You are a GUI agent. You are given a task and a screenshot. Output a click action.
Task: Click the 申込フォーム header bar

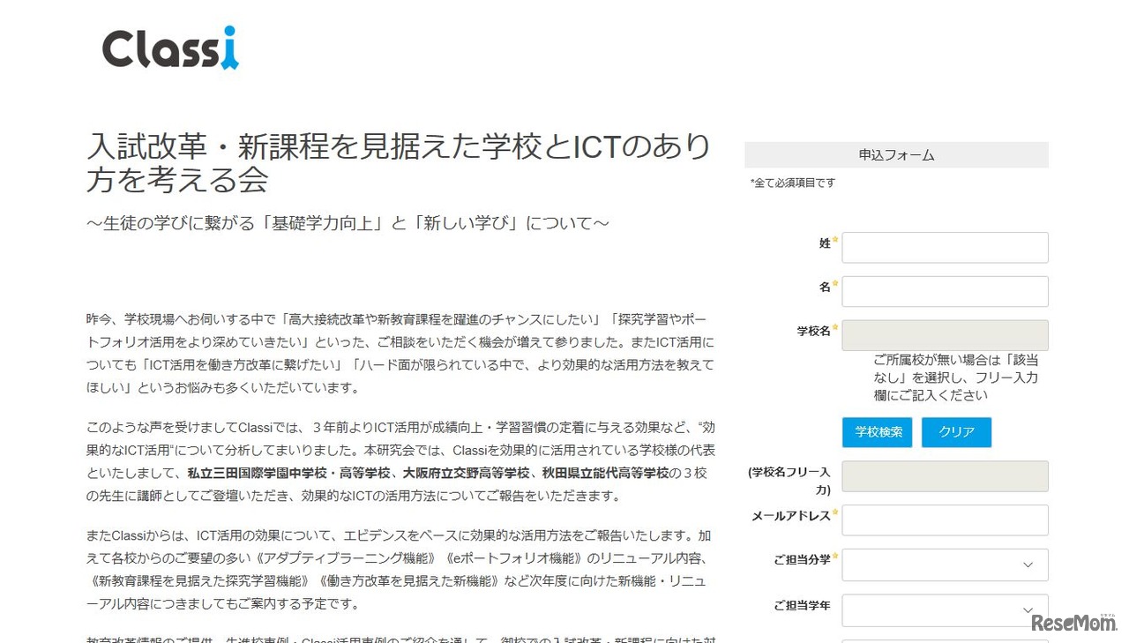point(895,154)
